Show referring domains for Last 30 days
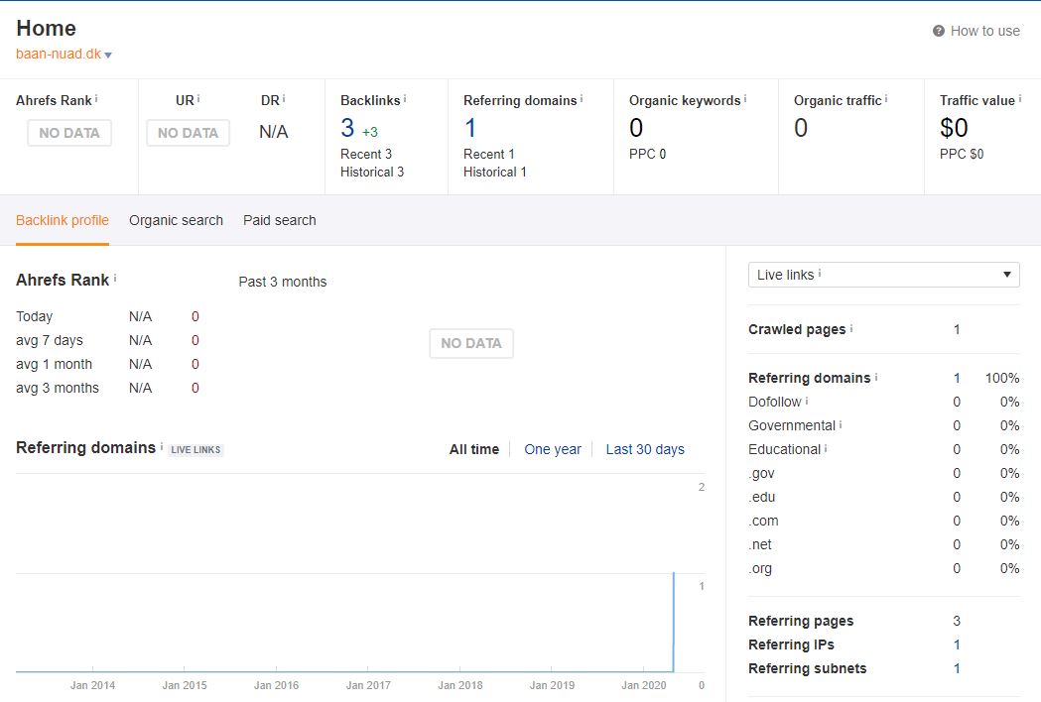 tap(645, 449)
